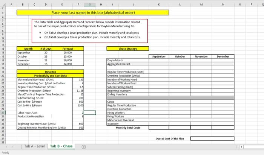The width and height of the screenshot is (264, 155).
Task: Select column N header
Action: (223, 5)
